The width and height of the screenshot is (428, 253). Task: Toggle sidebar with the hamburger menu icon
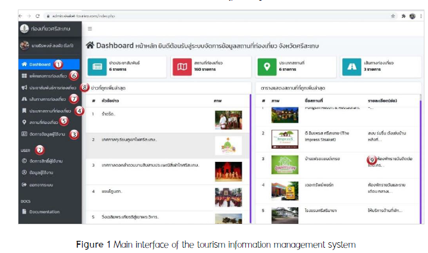pos(90,28)
